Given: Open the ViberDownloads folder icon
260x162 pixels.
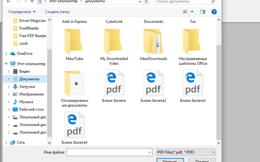Looking at the screenshot, I should tap(153, 41).
